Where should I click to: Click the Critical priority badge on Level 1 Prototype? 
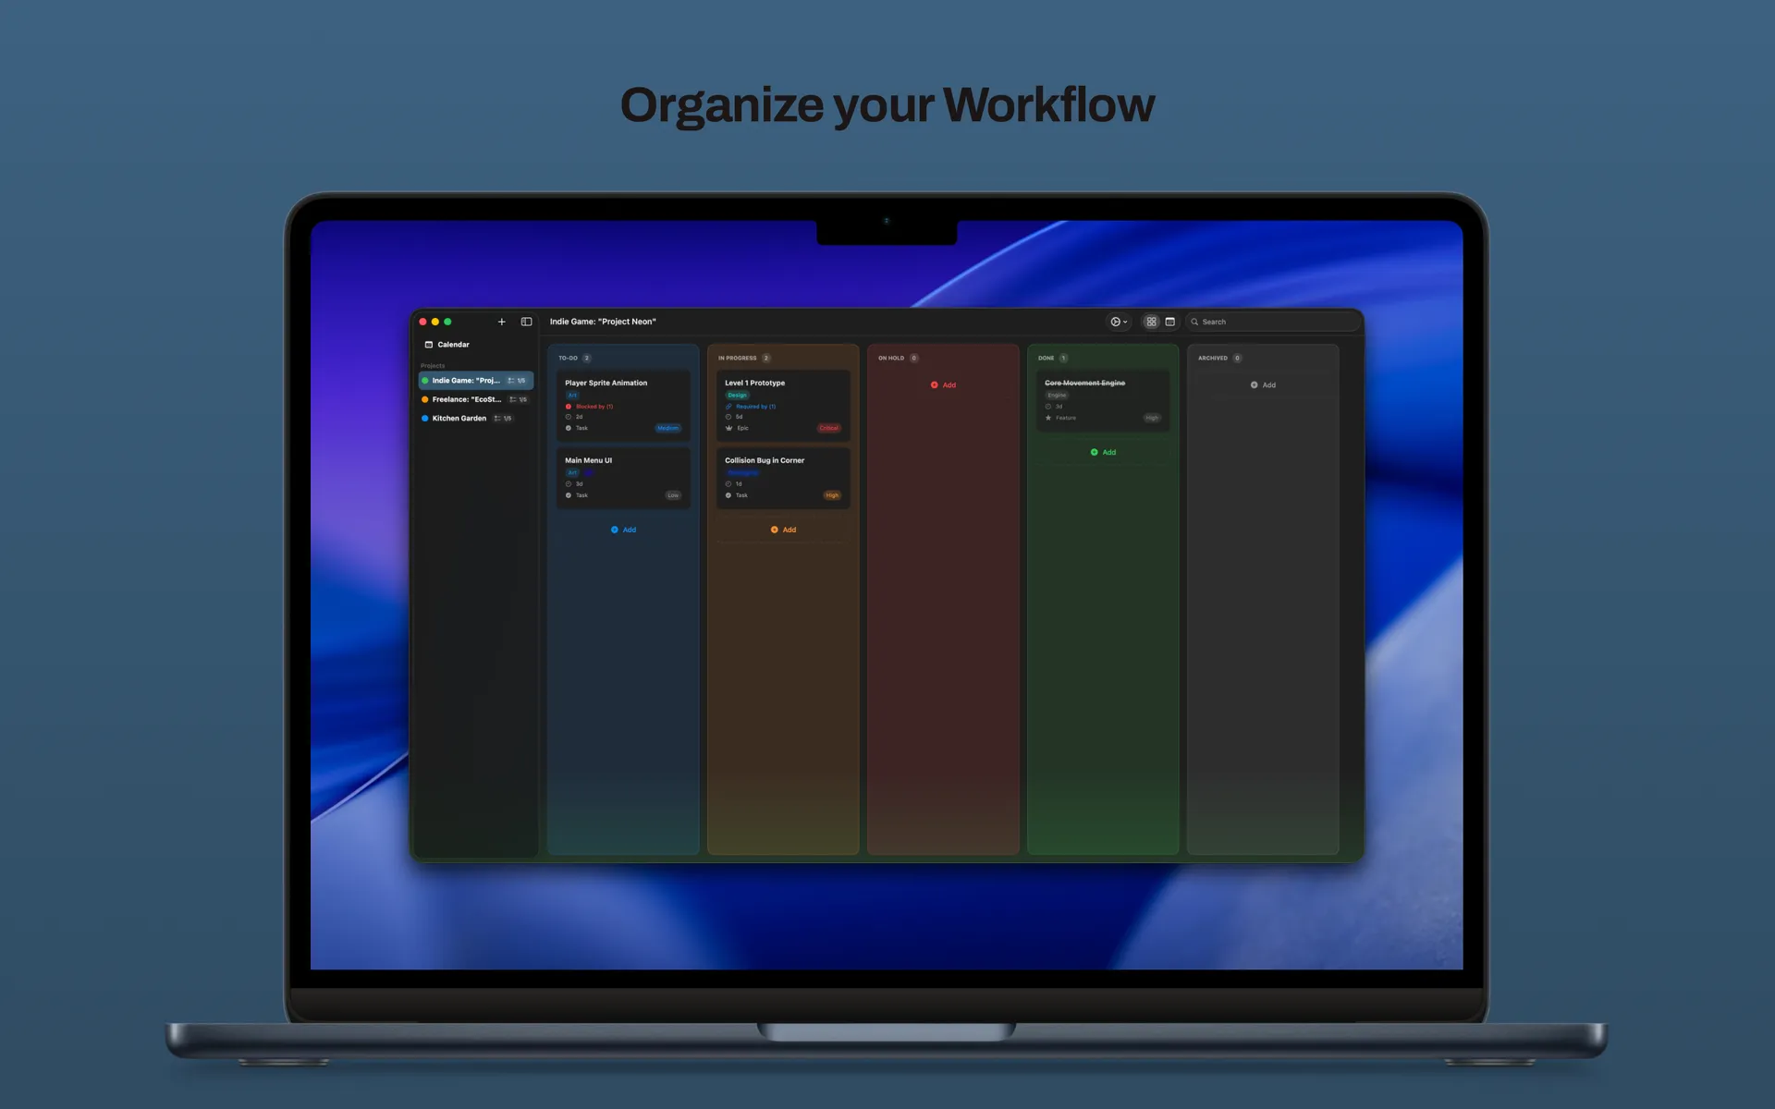829,428
